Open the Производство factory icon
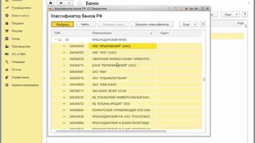The width and height of the screenshot is (255, 143). click(x=7, y=46)
